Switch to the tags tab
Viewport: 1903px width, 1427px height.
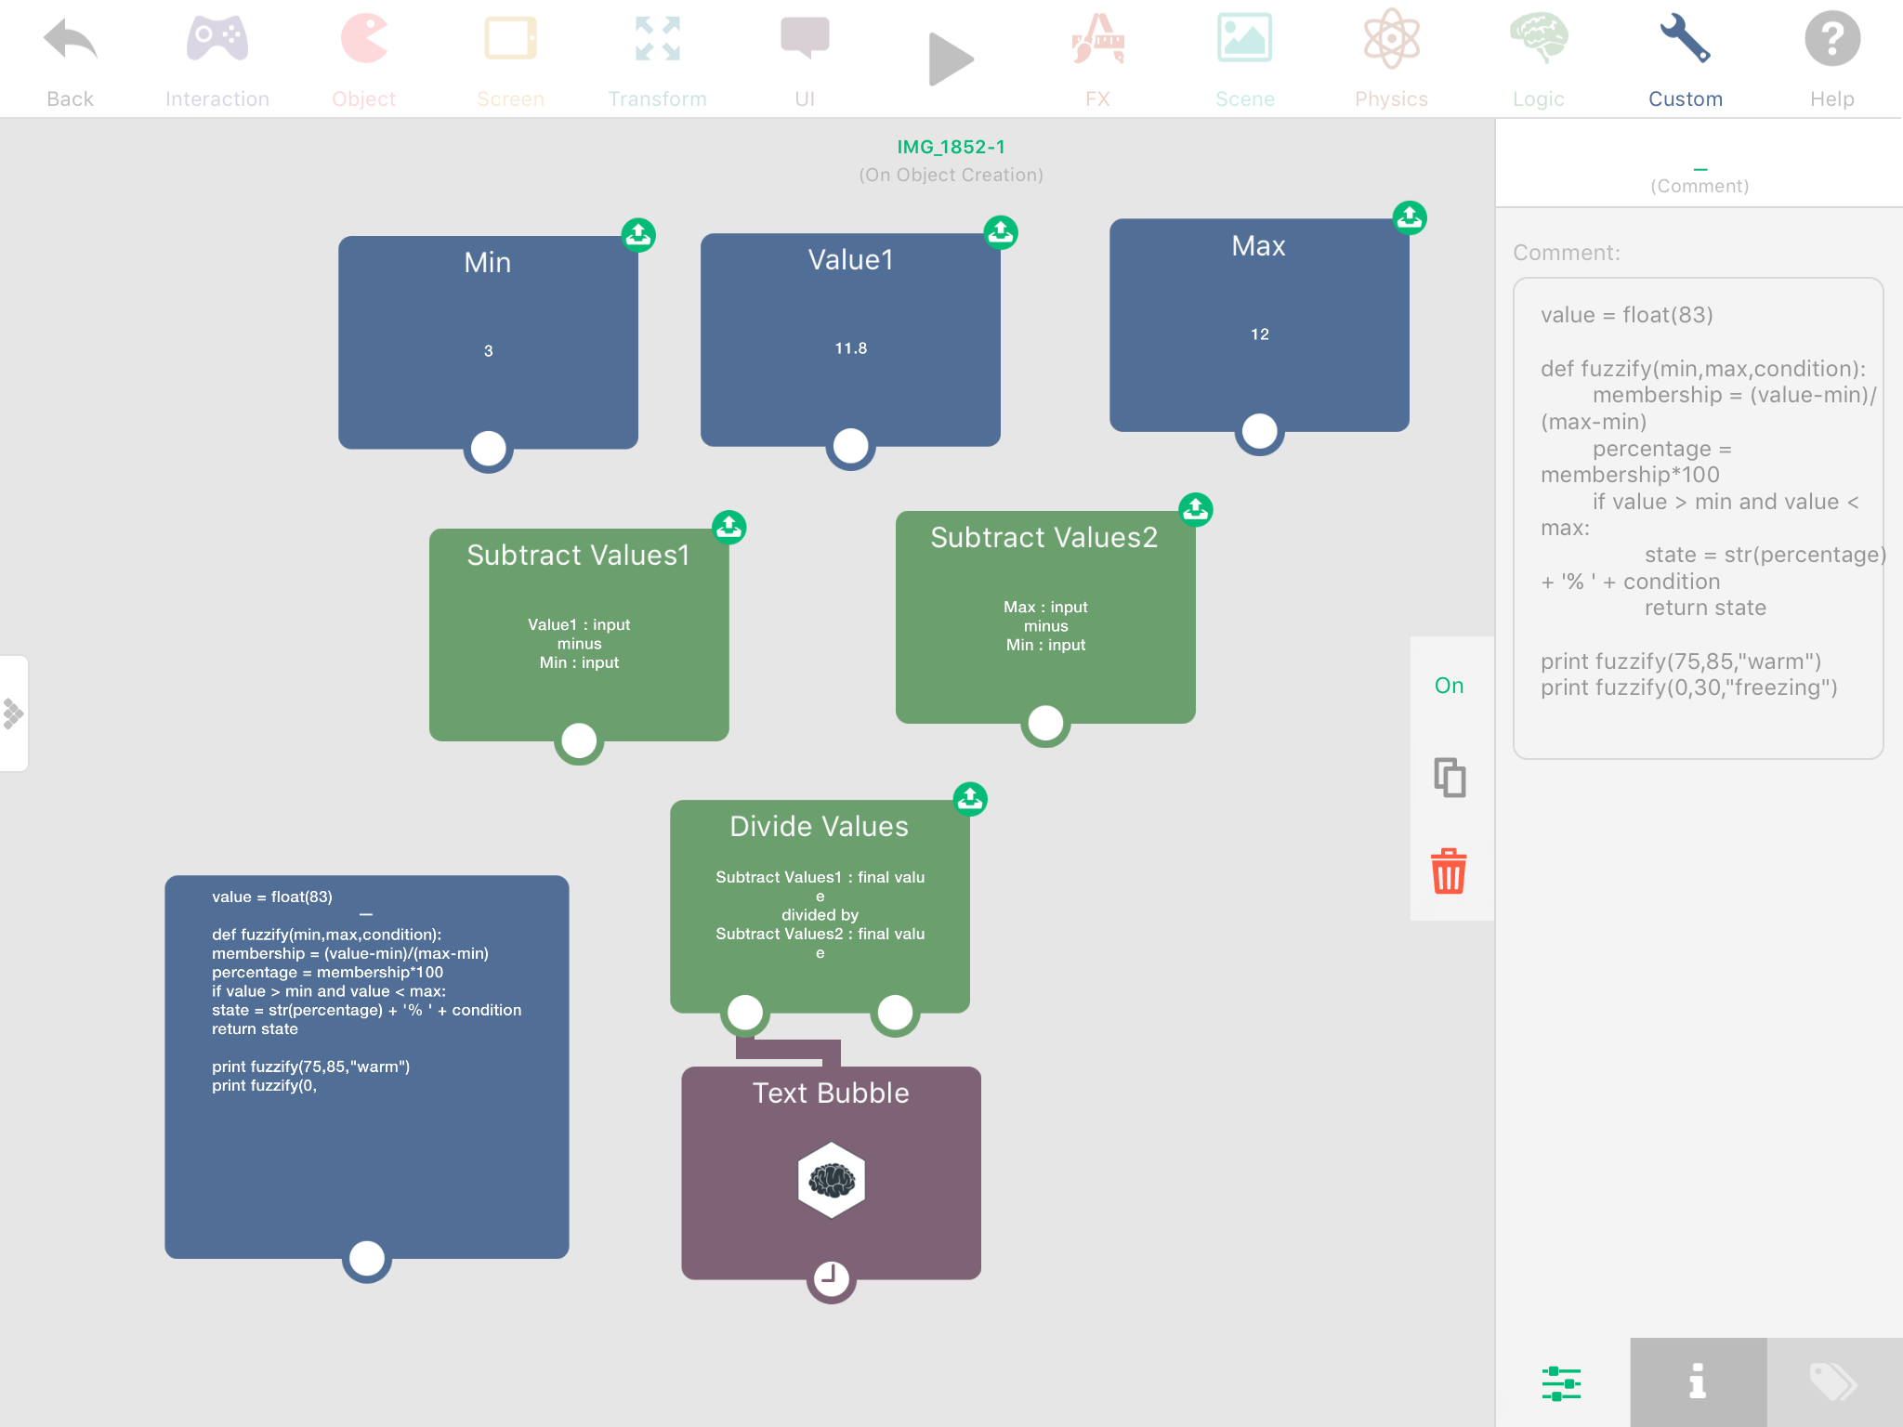click(1833, 1382)
